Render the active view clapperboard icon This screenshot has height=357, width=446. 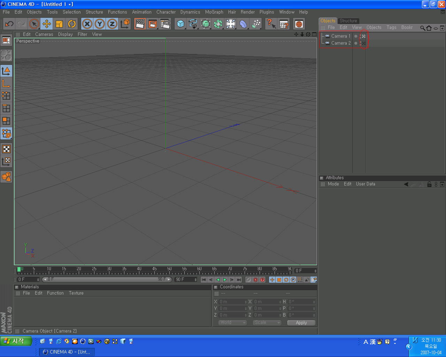pyautogui.click(x=140, y=24)
